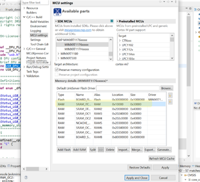Collapse the SDK MCUs section
Viewport: 200px width, 182px height.
click(x=56, y=21)
